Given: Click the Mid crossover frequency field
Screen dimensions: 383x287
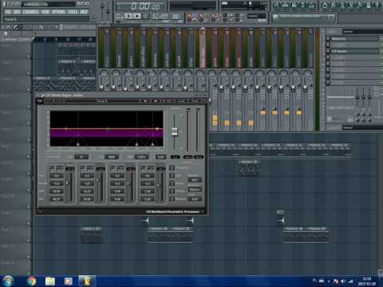Looking at the screenshot, I should 112,157.
